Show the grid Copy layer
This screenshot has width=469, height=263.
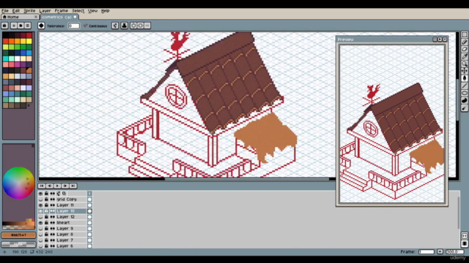pos(40,199)
